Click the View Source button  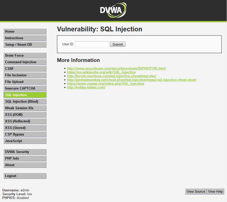196,191
